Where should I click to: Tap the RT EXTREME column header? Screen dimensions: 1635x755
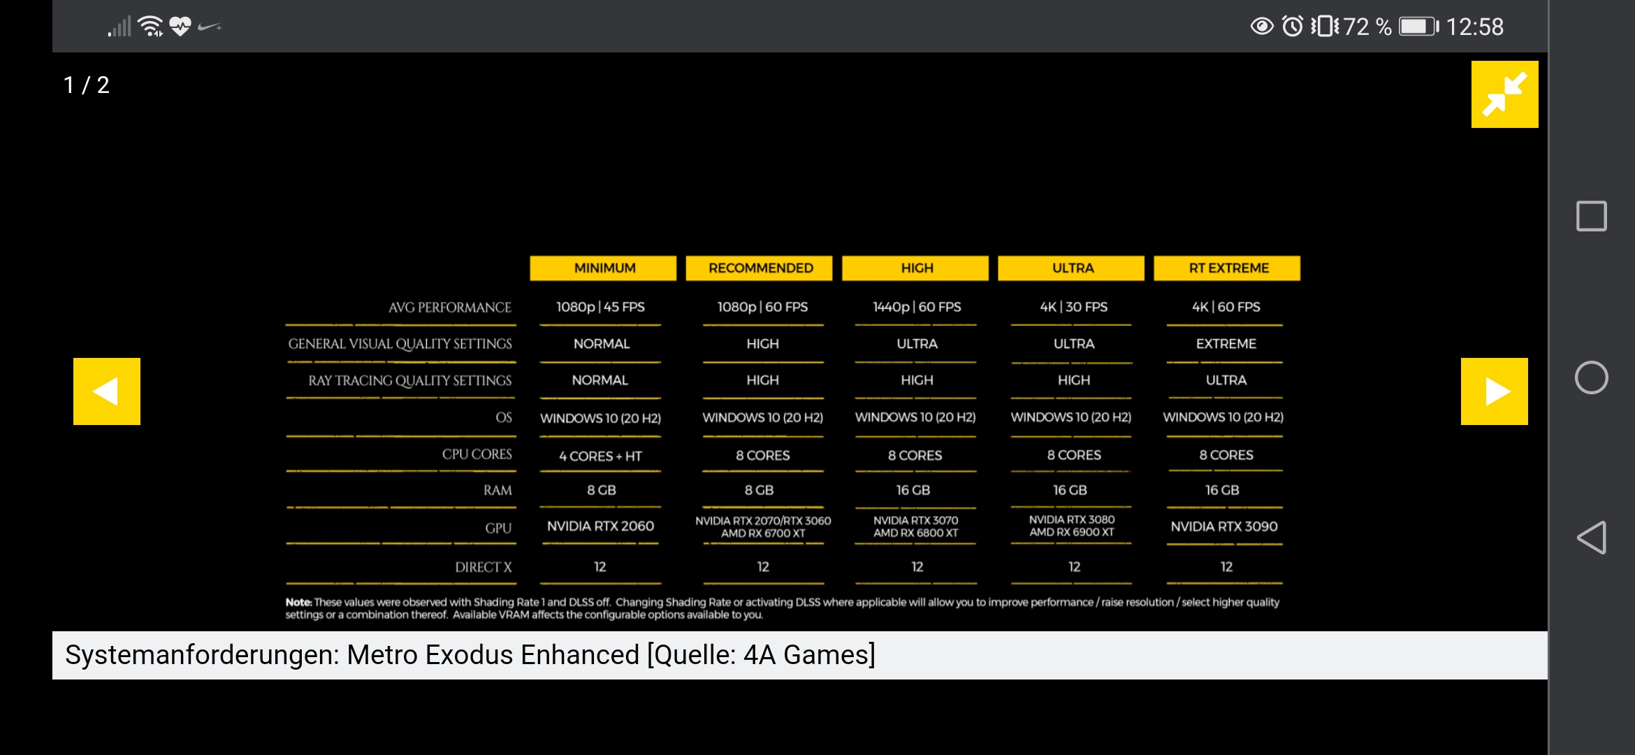point(1228,268)
